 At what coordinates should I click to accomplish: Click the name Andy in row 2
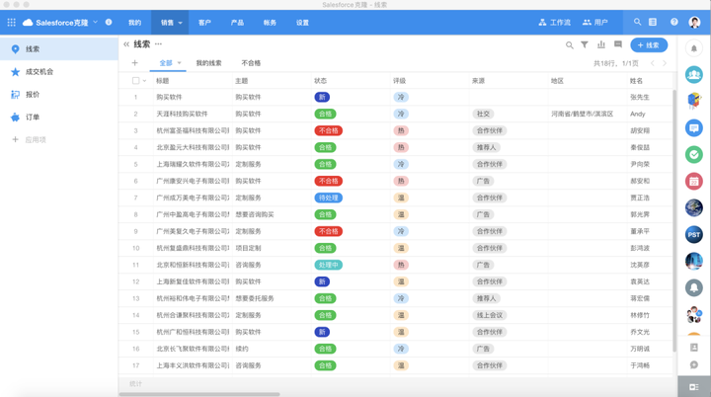point(637,114)
